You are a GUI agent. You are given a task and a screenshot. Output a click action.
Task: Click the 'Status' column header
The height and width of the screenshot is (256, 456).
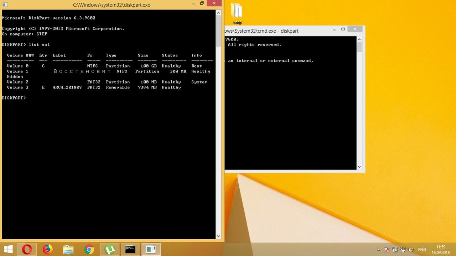(170, 55)
